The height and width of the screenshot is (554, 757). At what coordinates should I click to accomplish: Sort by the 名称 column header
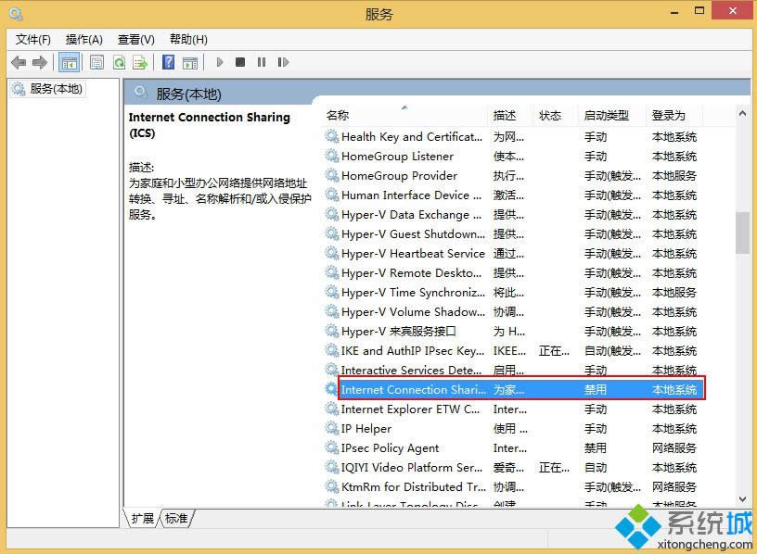pos(404,115)
